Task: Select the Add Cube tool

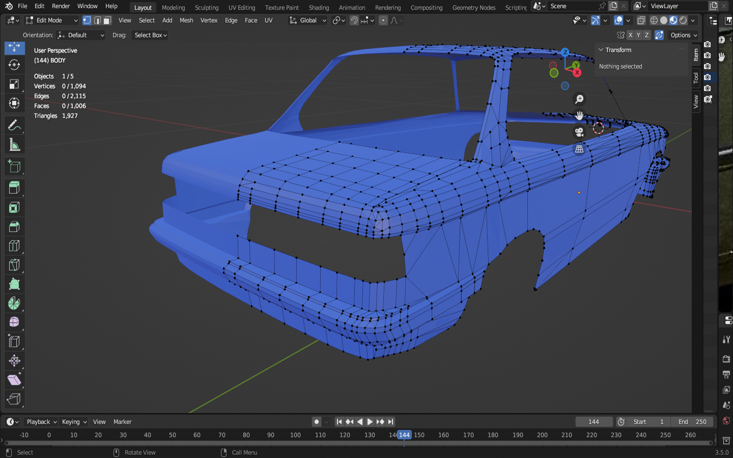Action: [14, 167]
